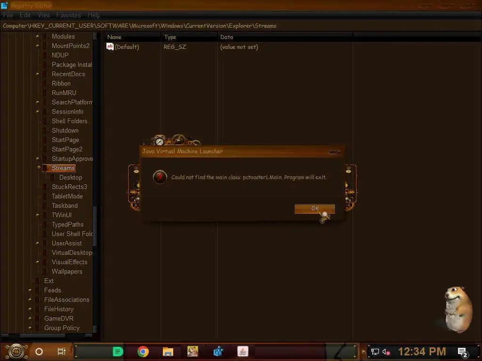Open Google Chrome from taskbar

143,352
